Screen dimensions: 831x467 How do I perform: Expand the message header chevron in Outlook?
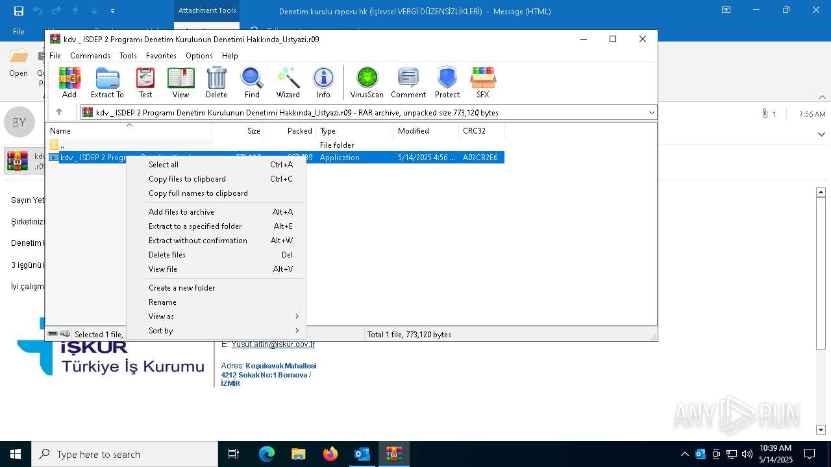(821, 134)
